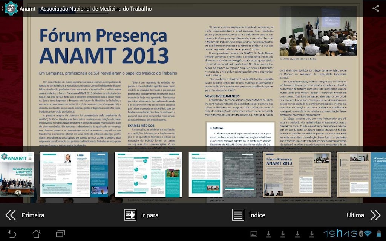Tap the Fórum Presença ANAMT 2013 headline
The image size is (386, 241).
(x=104, y=46)
